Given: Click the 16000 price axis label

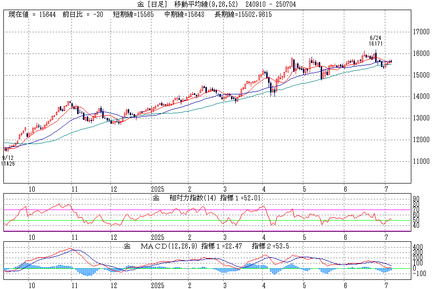Looking at the screenshot, I should [x=421, y=53].
